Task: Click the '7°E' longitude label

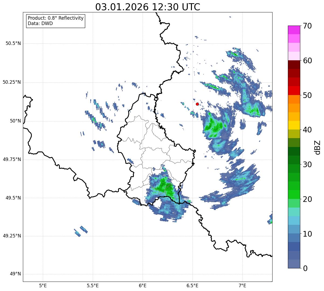Action: 242,285
